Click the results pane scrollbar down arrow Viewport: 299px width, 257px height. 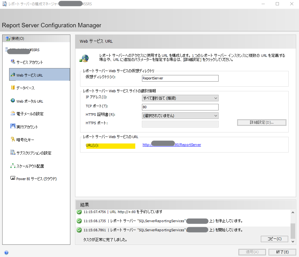pyautogui.click(x=293, y=242)
